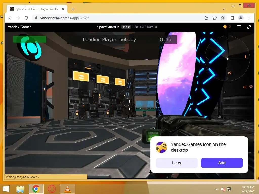
Task: Click the orange coin balance icon
Action: (x=225, y=27)
